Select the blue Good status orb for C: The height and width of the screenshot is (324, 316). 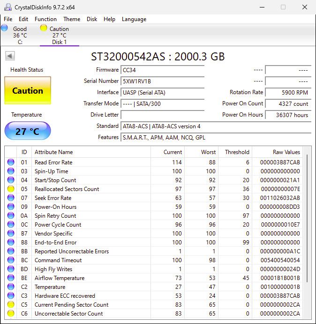click(4, 28)
